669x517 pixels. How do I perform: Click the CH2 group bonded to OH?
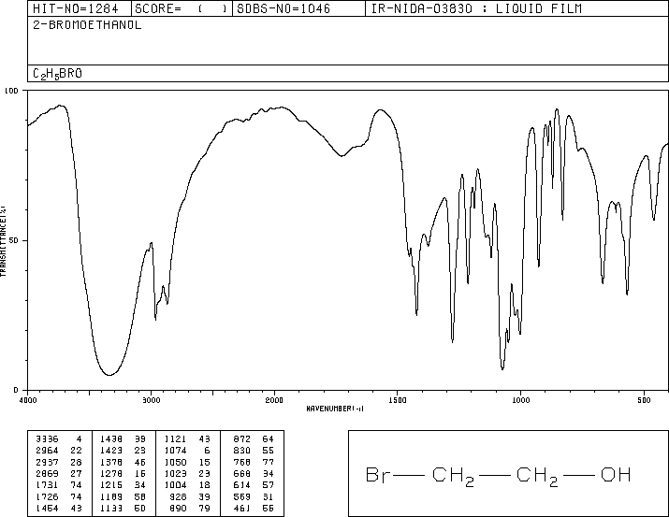pyautogui.click(x=537, y=477)
